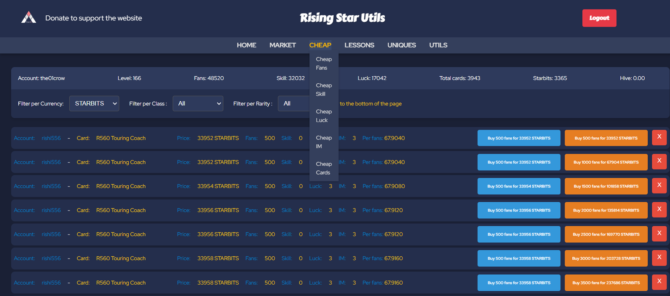Open the UTILS nav item
This screenshot has height=296, width=670.
[x=438, y=45]
